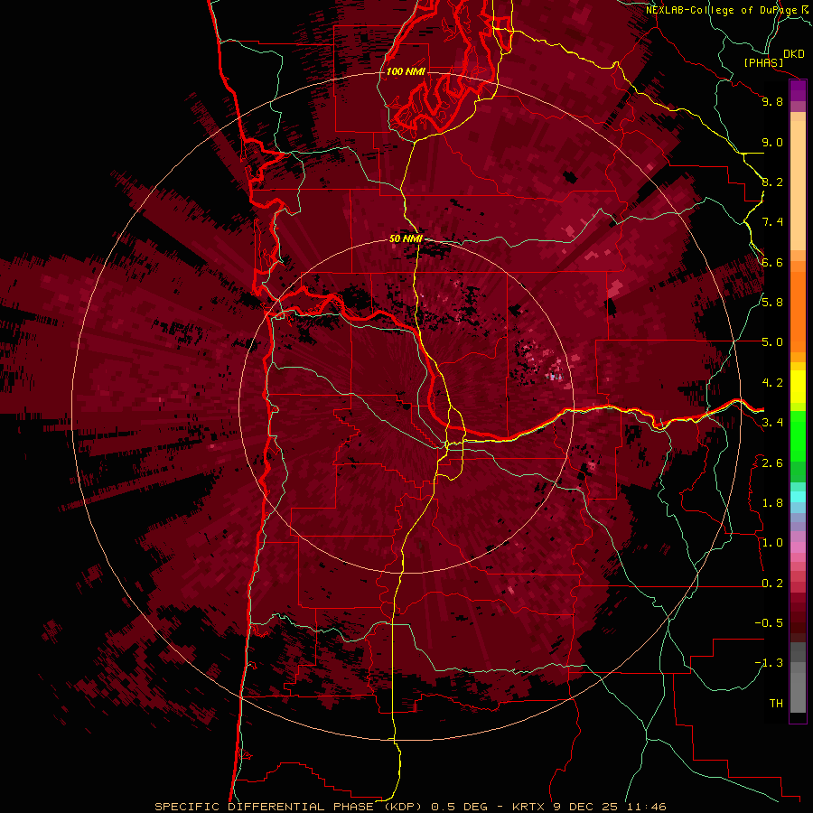The width and height of the screenshot is (813, 813).
Task: Click the "[PHAS]" units label
Action: [763, 62]
